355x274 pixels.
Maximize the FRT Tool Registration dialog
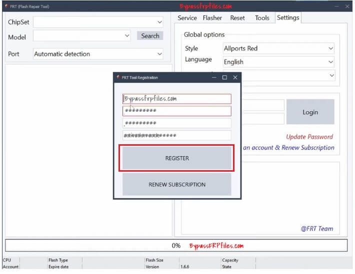[224, 77]
